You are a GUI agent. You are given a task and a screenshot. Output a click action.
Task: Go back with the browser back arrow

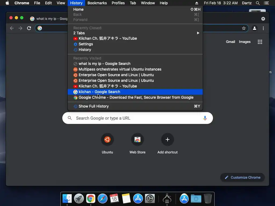[x=12, y=28]
